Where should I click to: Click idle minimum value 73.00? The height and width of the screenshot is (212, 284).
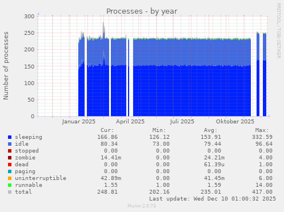coord(161,144)
